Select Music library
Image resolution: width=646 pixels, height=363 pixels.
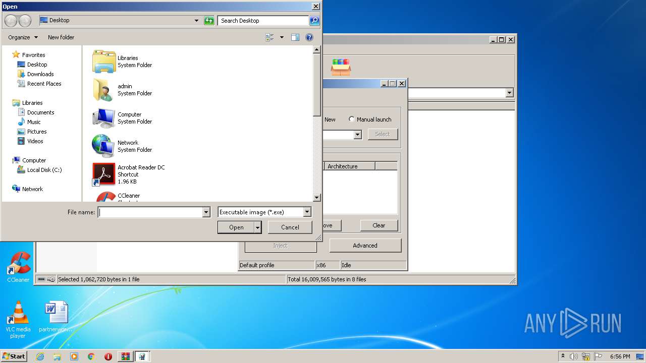coord(34,122)
